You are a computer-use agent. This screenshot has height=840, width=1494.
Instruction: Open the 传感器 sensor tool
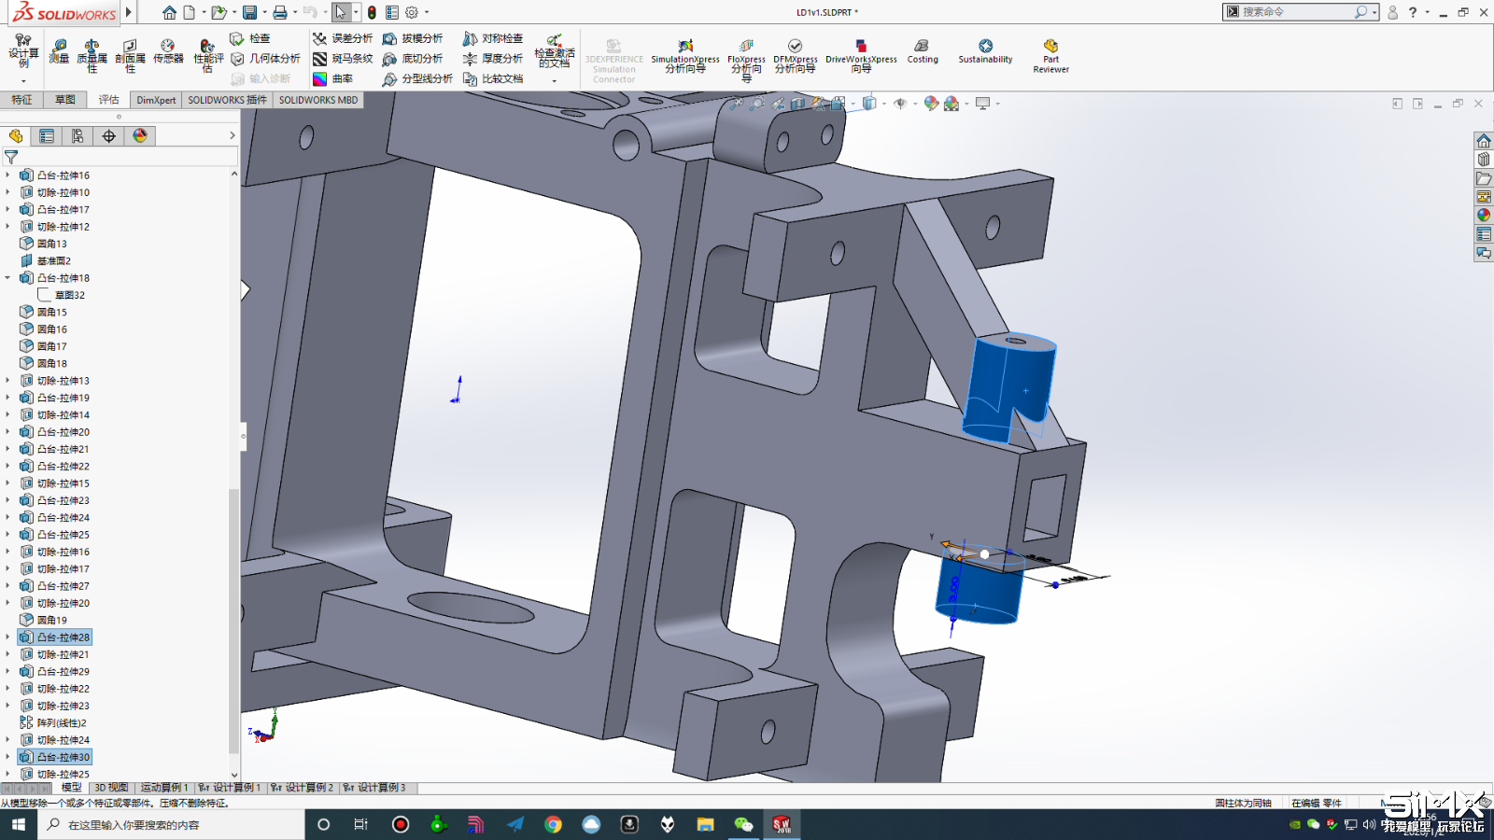pos(168,51)
